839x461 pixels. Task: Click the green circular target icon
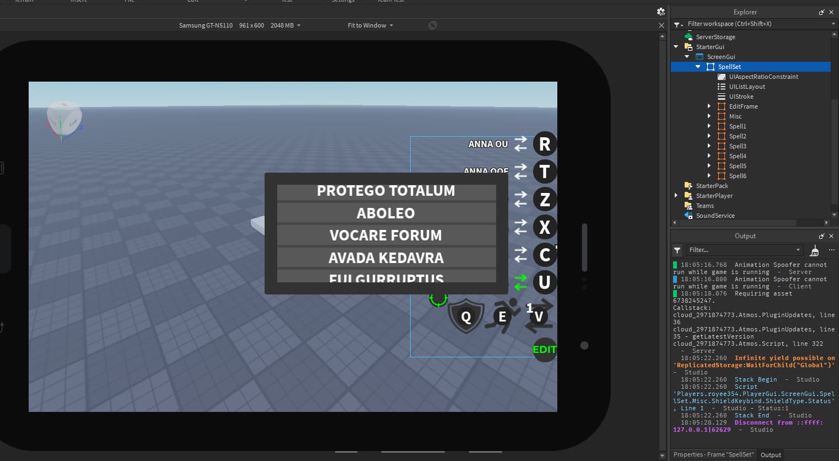(x=438, y=299)
